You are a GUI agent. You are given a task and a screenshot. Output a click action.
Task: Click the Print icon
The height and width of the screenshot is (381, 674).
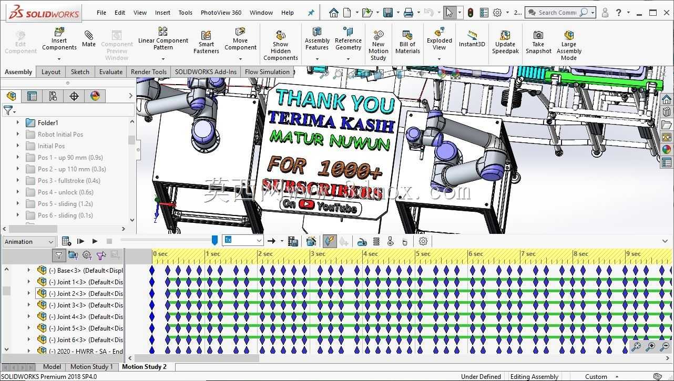[408, 13]
